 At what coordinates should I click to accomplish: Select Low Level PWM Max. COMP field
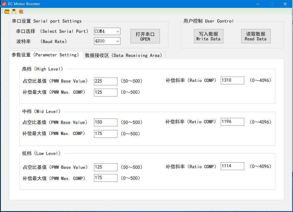(105, 178)
